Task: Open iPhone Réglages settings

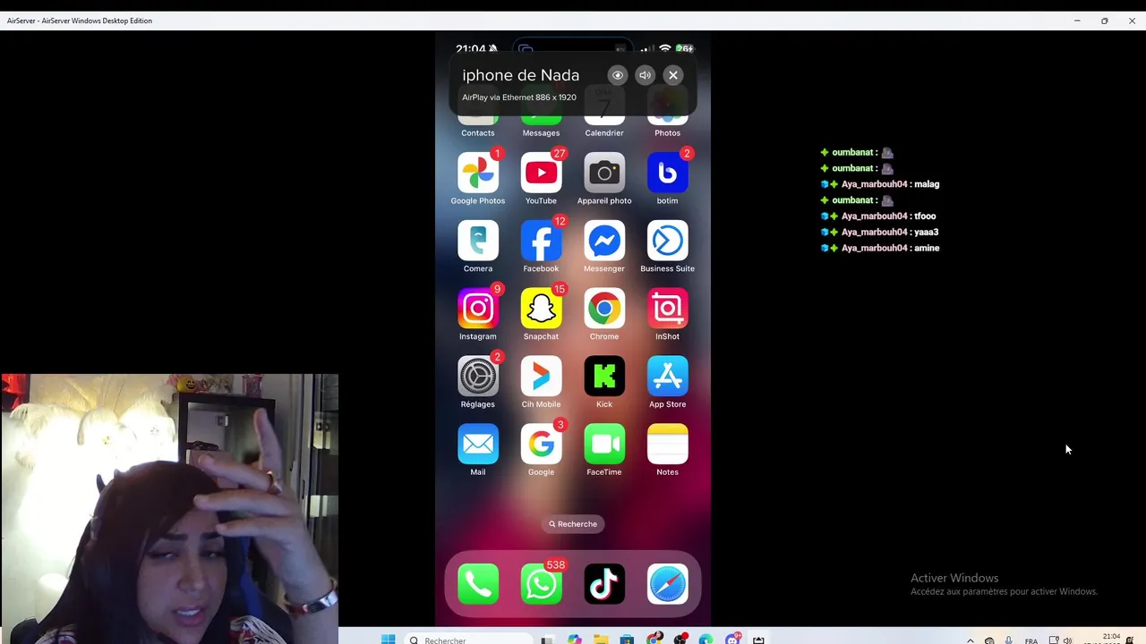Action: (478, 377)
